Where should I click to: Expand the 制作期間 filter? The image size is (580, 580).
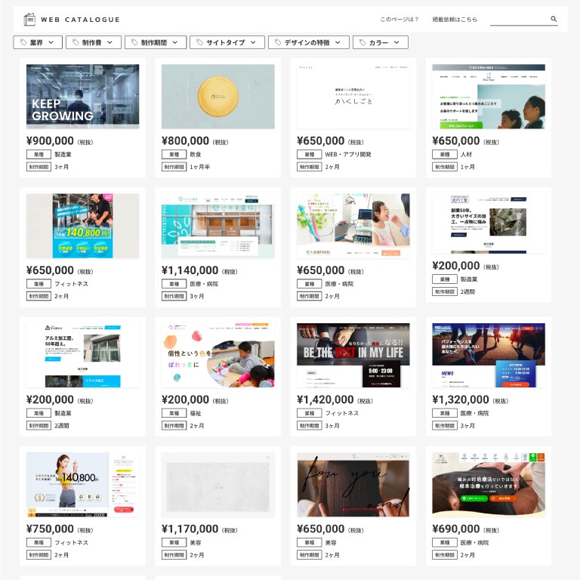click(x=156, y=42)
